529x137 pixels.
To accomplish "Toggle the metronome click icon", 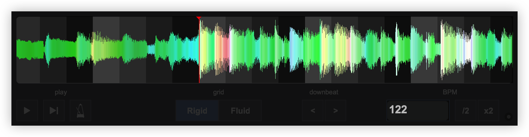I will 80,110.
